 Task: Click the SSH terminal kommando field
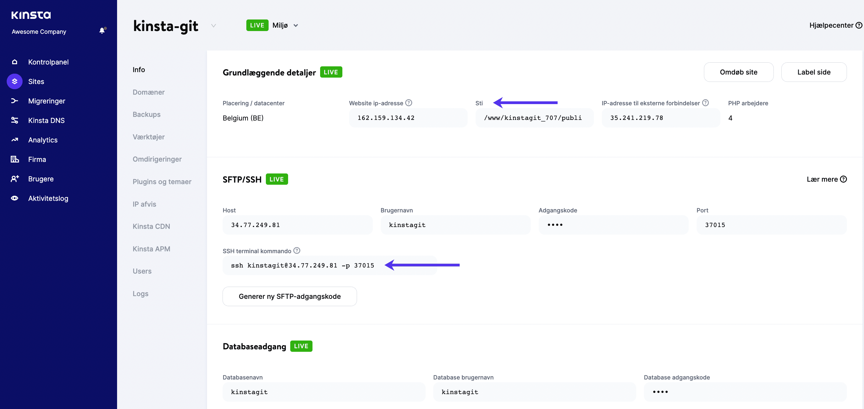tap(329, 265)
